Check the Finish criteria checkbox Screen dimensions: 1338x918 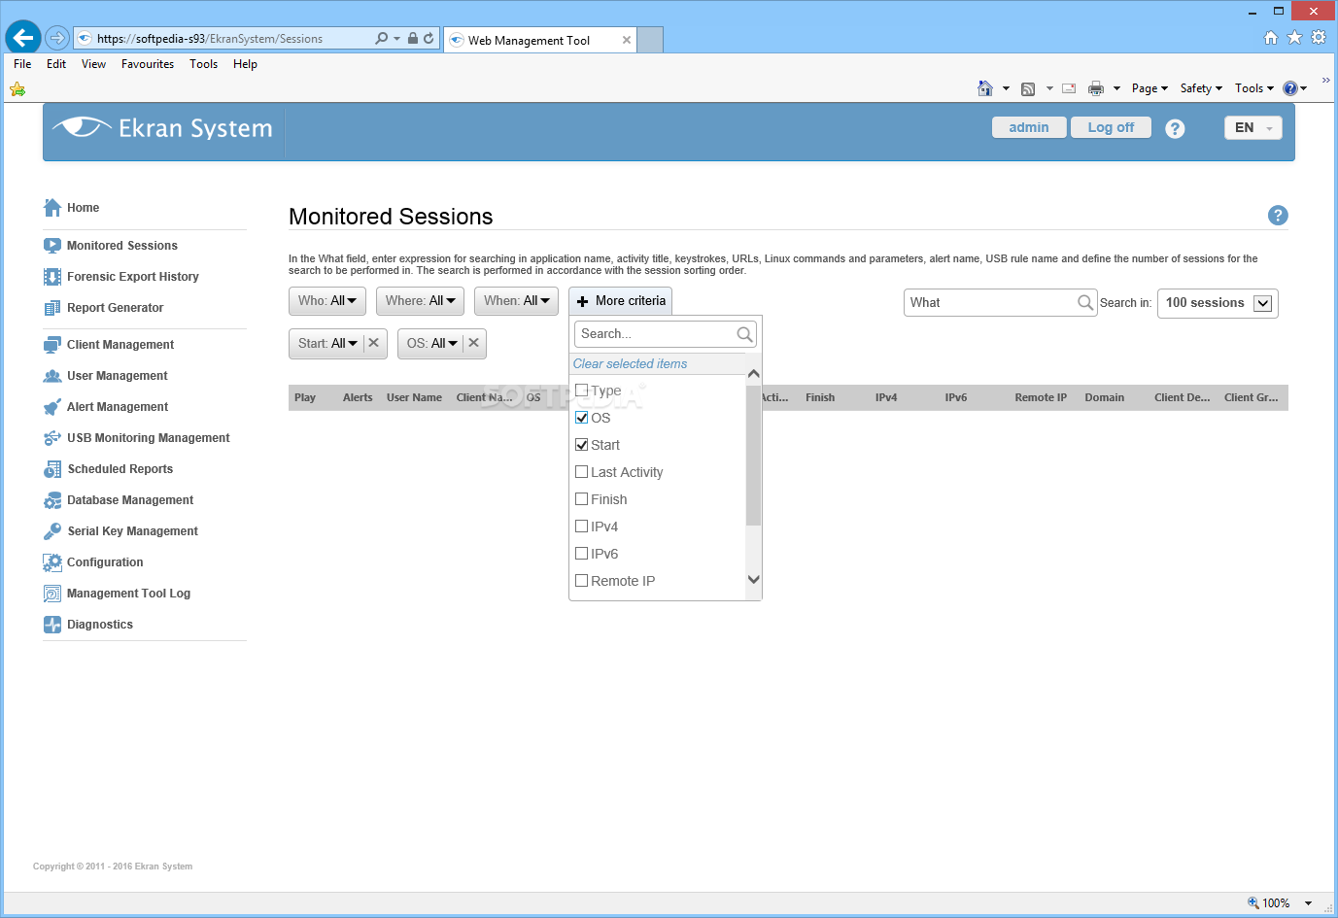point(582,499)
